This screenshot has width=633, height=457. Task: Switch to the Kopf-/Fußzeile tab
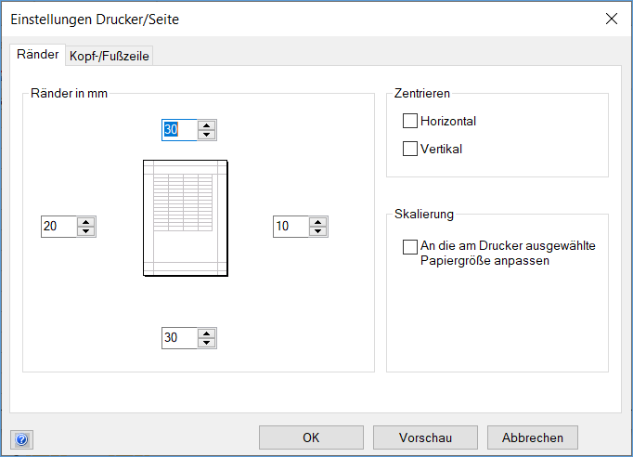110,56
